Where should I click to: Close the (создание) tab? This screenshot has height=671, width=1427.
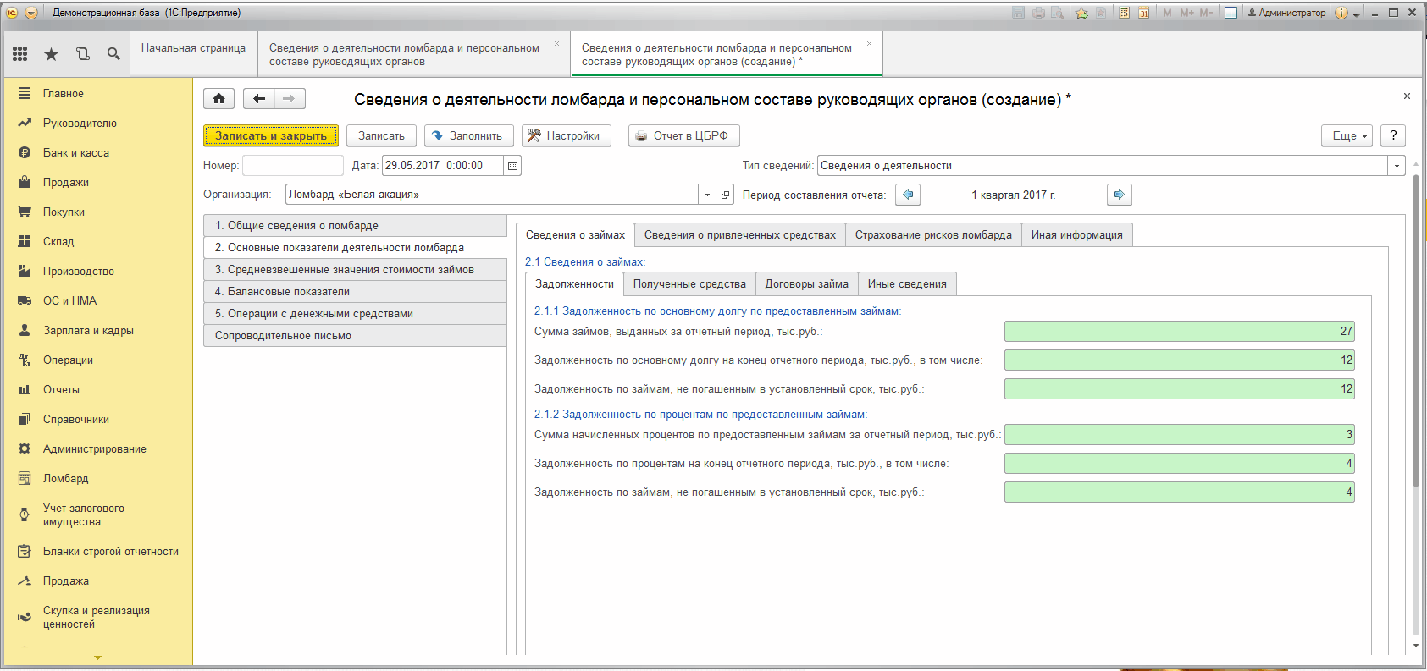tap(869, 44)
